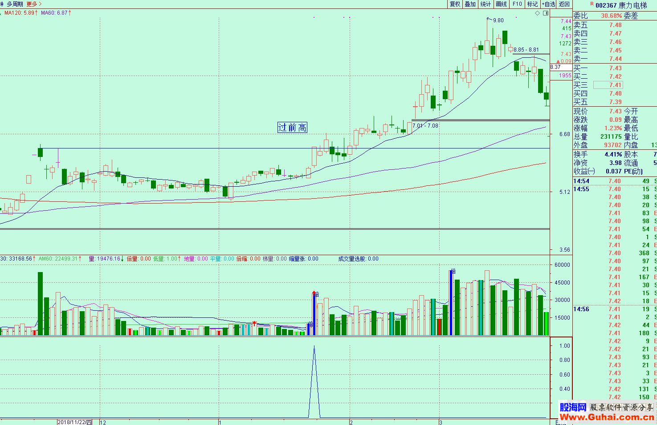Click the small panel icon beside the diamond

[546, 13]
